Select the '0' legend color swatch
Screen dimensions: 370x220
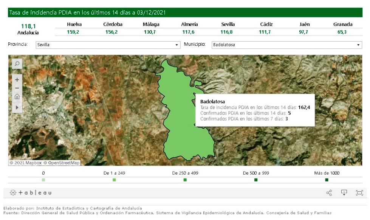(43, 180)
